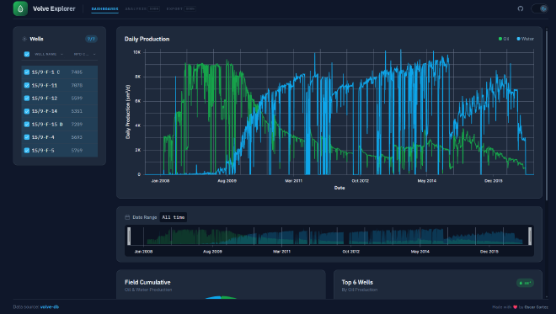Screen dimensions: 556x314
Task: Click the Oil legend label text
Action: 506,39
